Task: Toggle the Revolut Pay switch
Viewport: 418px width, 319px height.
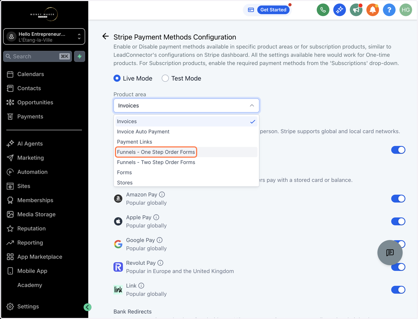Action: pyautogui.click(x=398, y=267)
